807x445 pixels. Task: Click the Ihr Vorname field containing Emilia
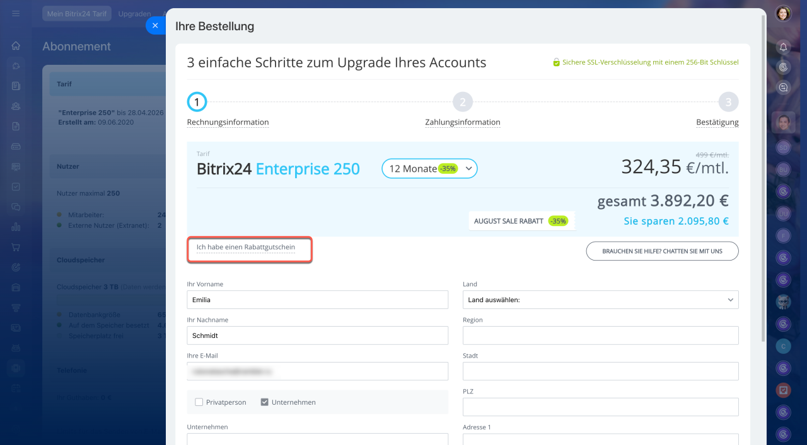[x=317, y=300]
